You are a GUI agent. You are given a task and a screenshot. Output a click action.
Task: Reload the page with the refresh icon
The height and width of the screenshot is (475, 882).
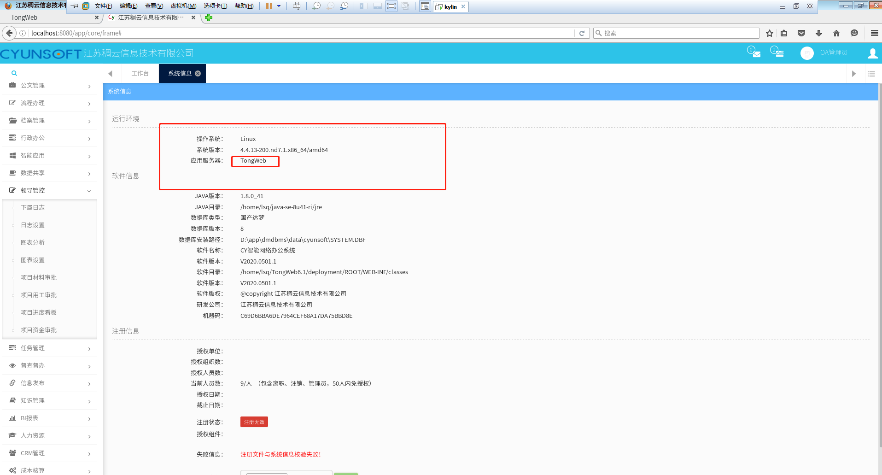pyautogui.click(x=582, y=33)
